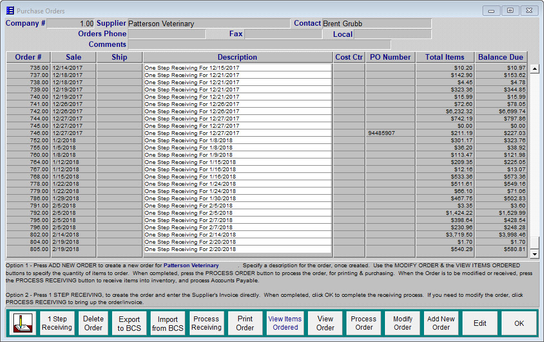The image size is (544, 342).
Task: Click the Local input field
Action: click(393, 34)
